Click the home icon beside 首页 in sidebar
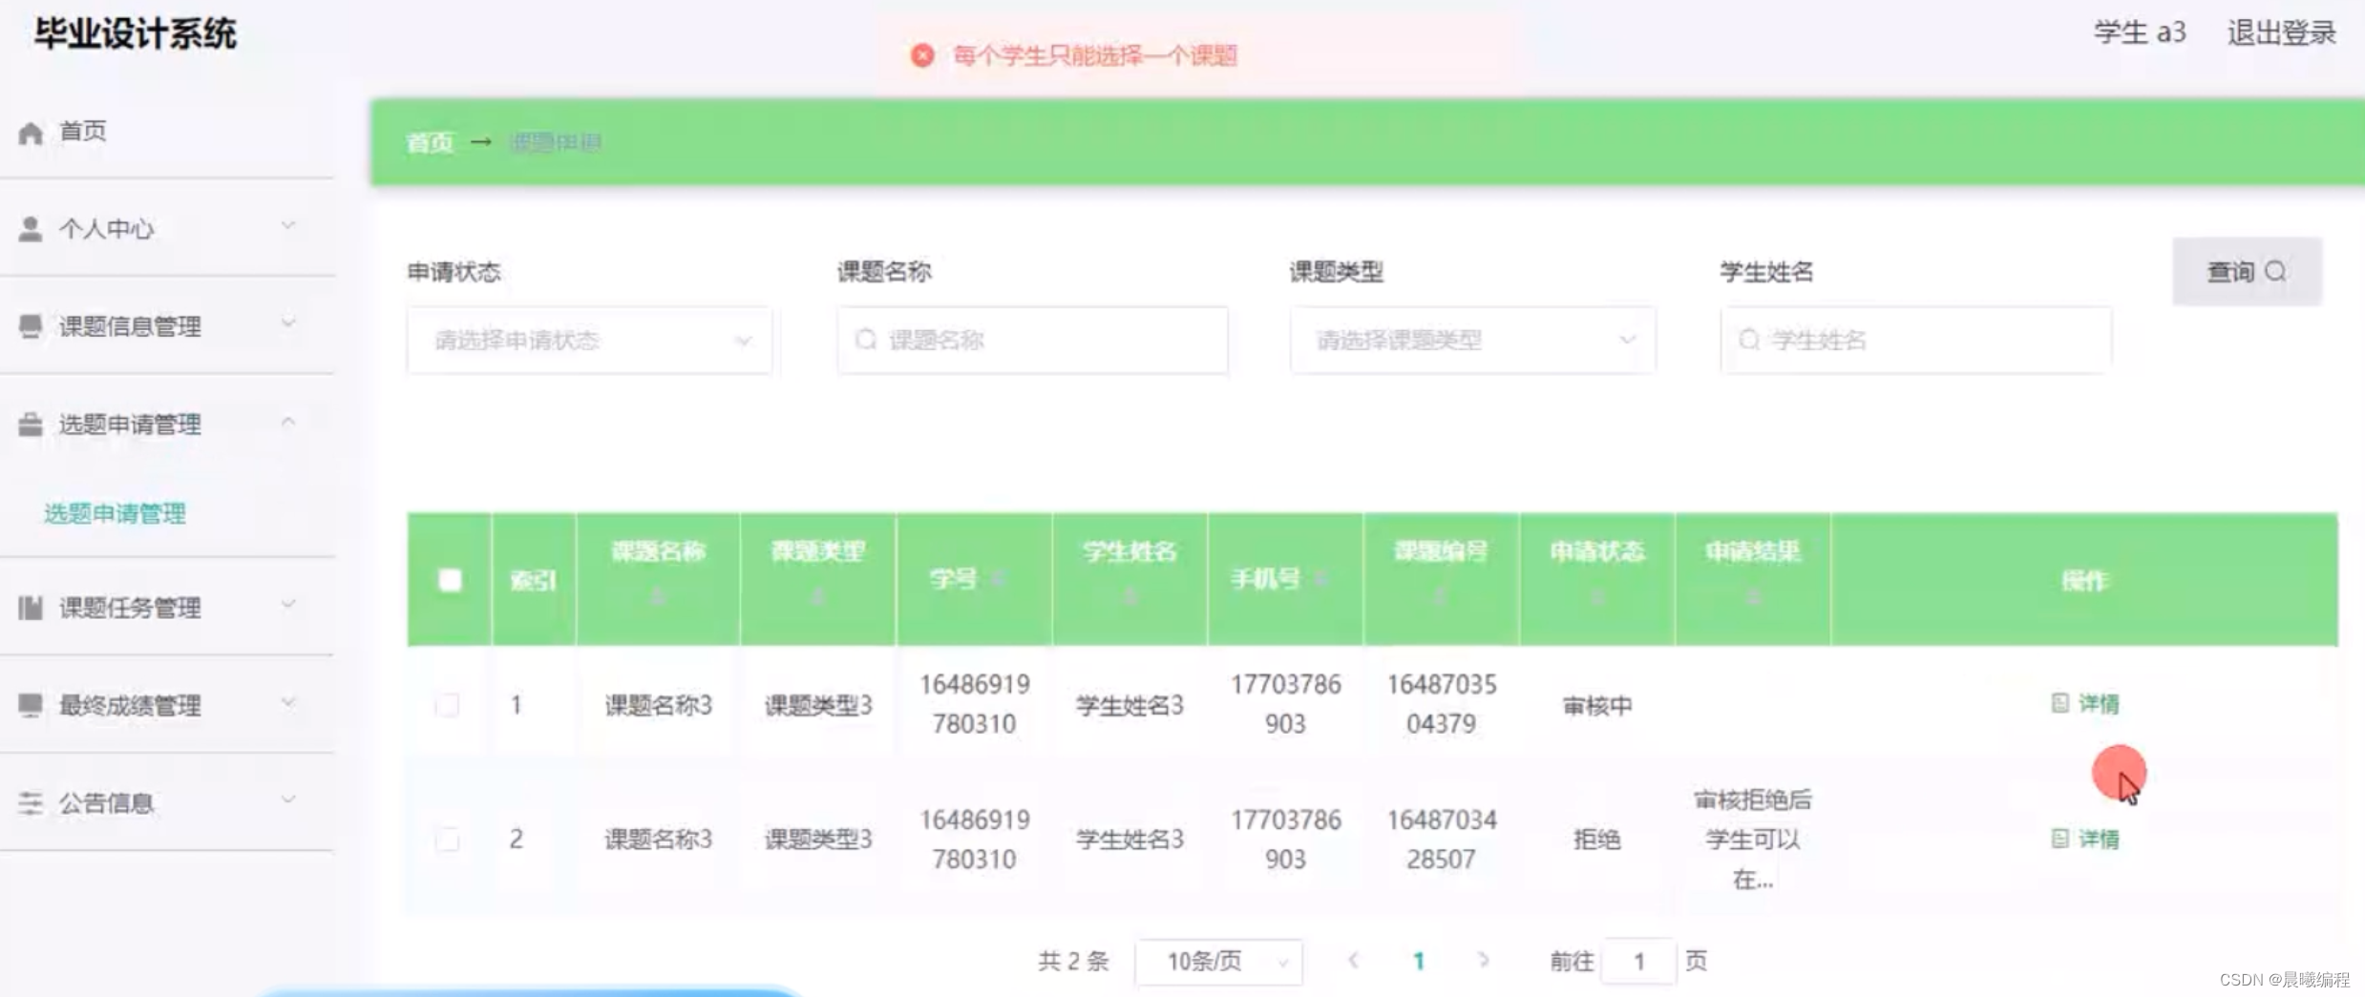Screen dimensions: 2365x997 (31, 133)
